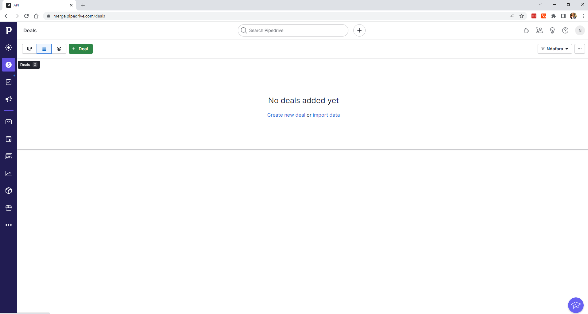Select the list view toggle
Screen dimensions: 588x314
click(44, 48)
